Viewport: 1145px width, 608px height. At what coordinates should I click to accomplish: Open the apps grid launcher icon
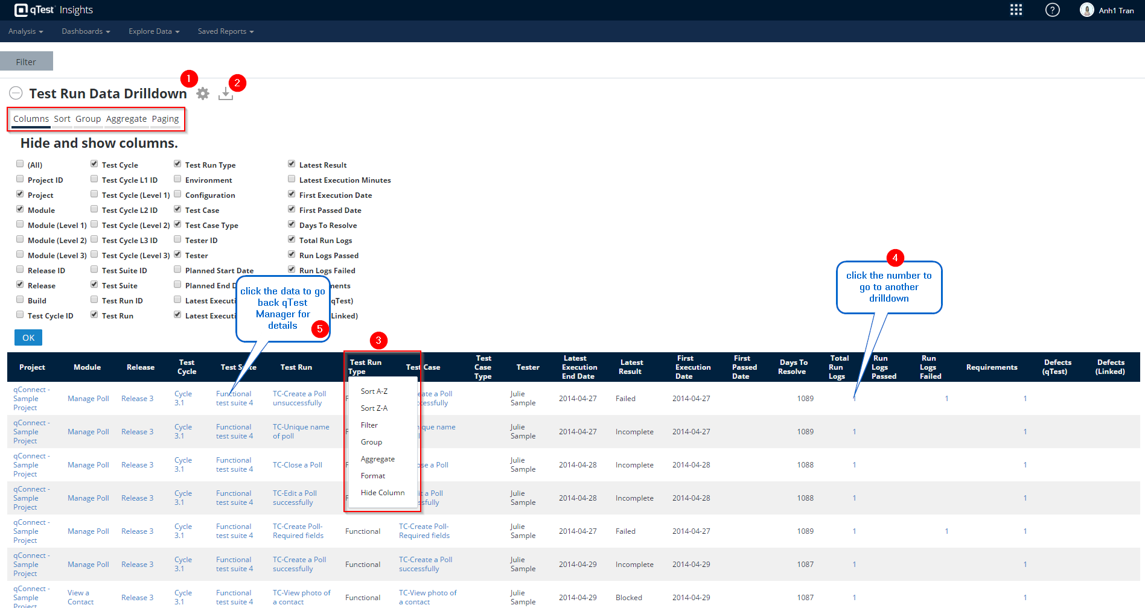pyautogui.click(x=1016, y=10)
